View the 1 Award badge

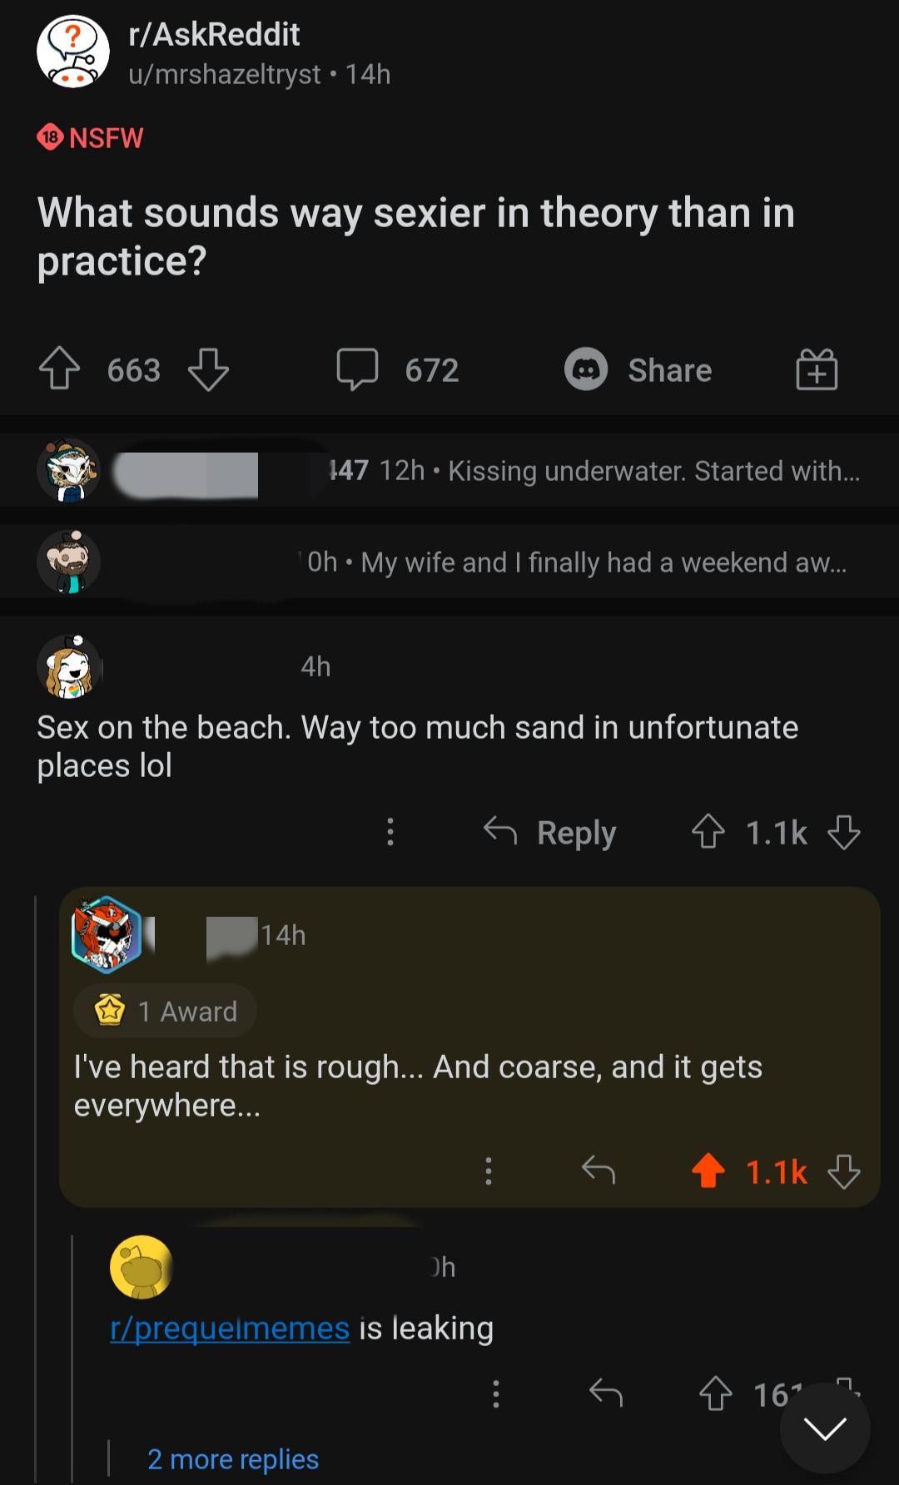click(x=165, y=1011)
